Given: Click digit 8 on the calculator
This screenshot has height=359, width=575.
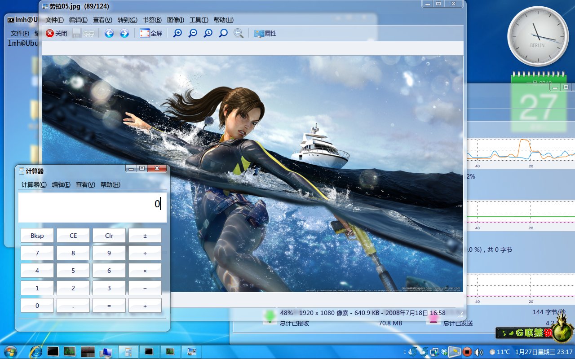Looking at the screenshot, I should coord(73,253).
